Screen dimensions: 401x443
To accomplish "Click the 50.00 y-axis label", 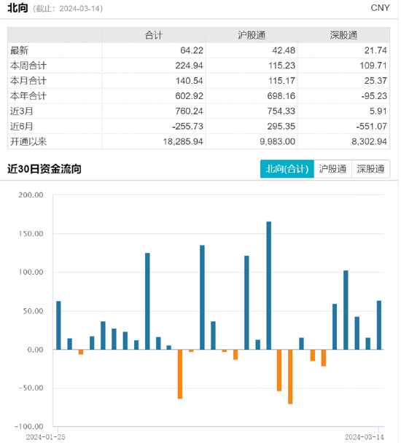I will pos(34,311).
